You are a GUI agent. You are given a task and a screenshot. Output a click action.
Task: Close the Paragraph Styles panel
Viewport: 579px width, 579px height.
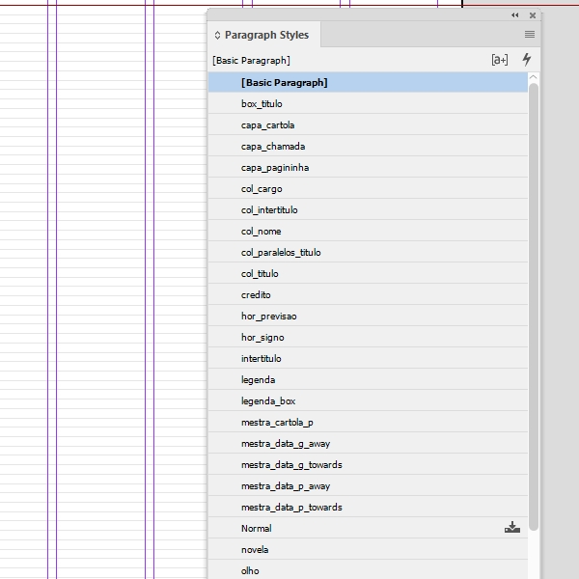point(533,15)
